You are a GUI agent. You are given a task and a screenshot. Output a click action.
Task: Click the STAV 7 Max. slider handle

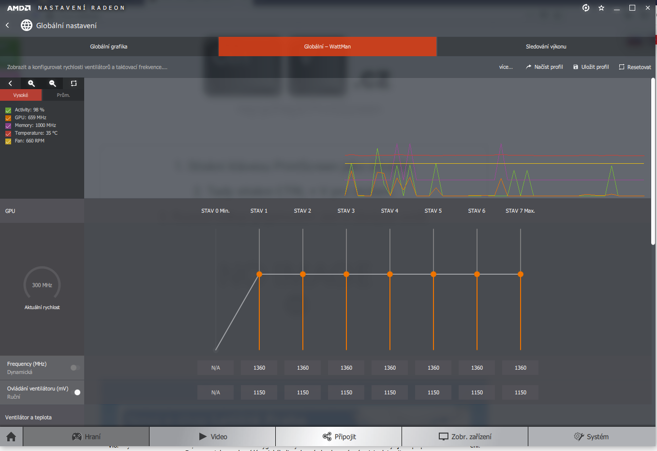[521, 274]
